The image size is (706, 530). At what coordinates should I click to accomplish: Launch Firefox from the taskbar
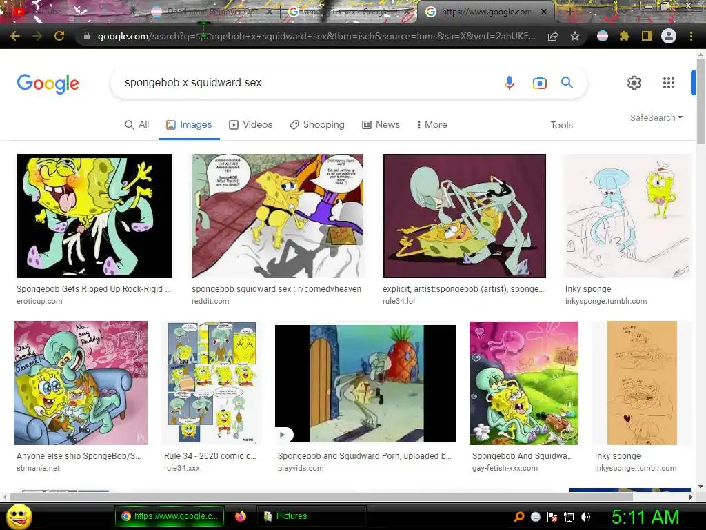coord(241,516)
